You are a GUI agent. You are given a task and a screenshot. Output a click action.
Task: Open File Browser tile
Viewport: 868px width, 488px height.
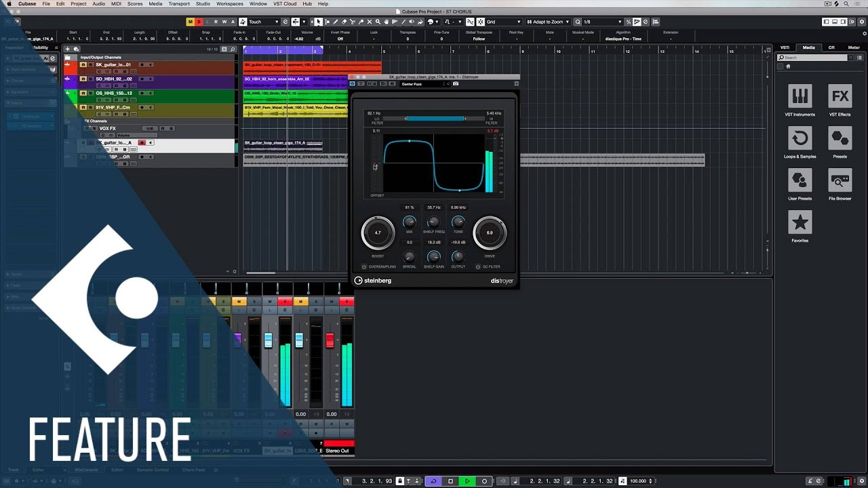point(840,185)
